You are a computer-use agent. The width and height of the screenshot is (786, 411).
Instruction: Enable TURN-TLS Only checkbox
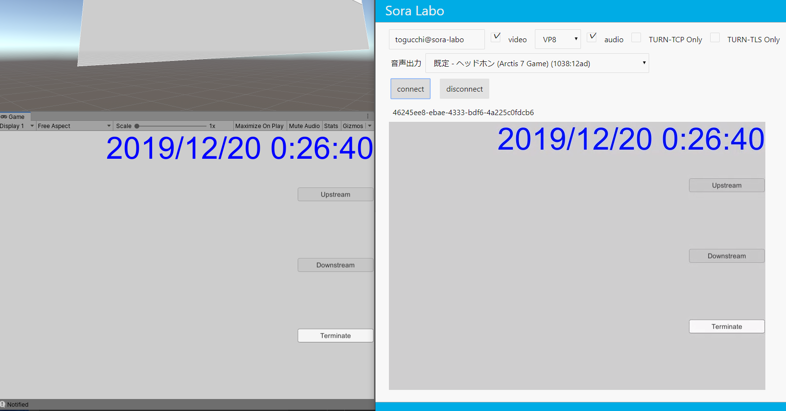tap(715, 37)
